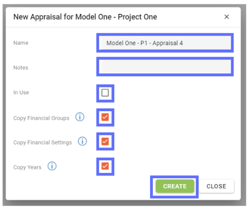Click into the empty Notes field

click(166, 67)
